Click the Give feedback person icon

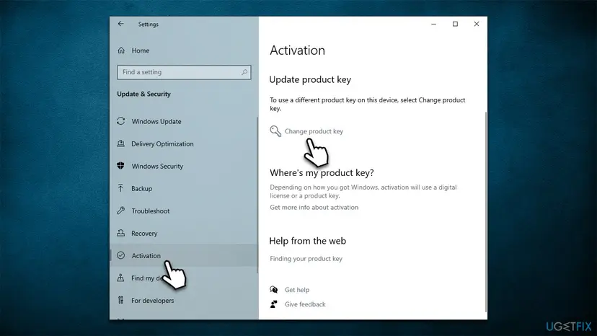(274, 304)
